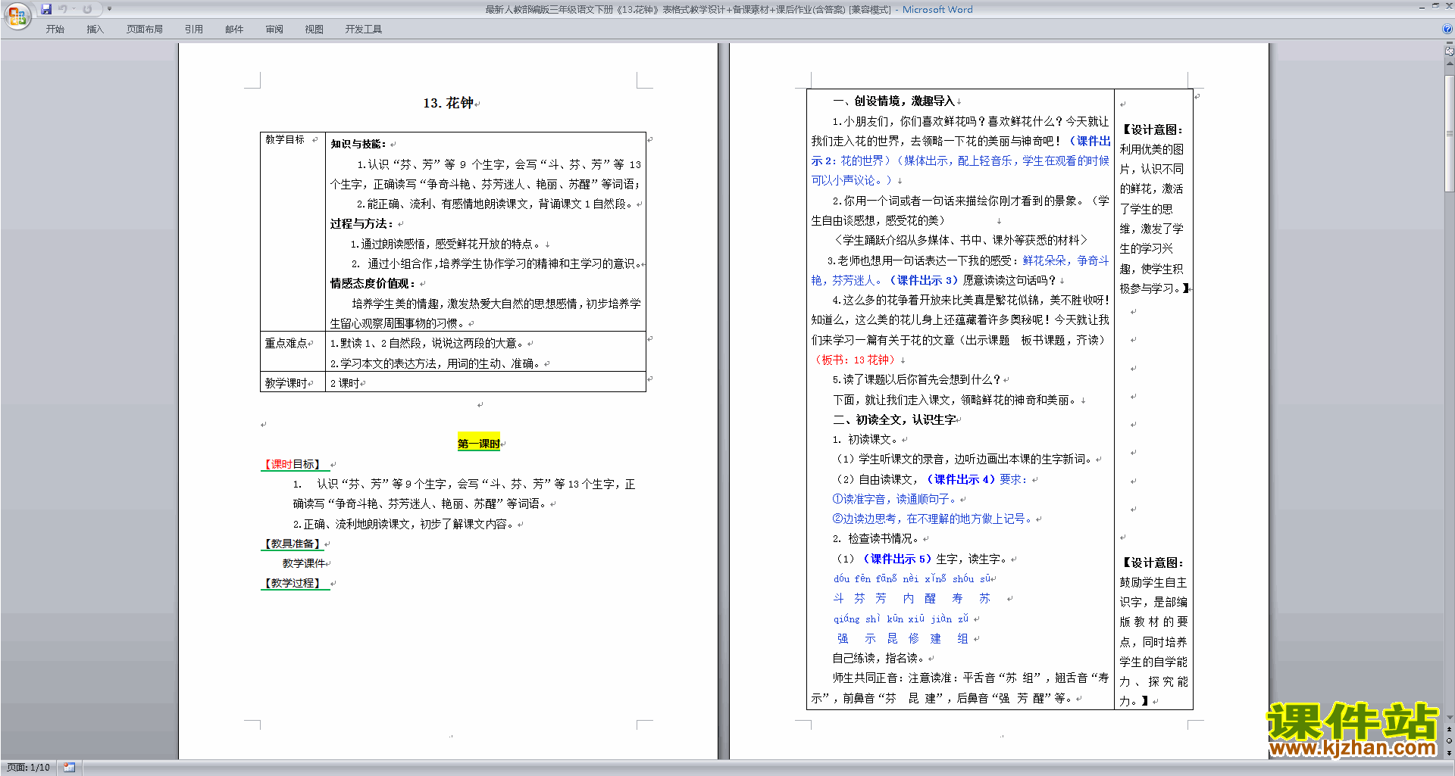
Task: Click the bold 知识与技能： label
Action: [358, 144]
